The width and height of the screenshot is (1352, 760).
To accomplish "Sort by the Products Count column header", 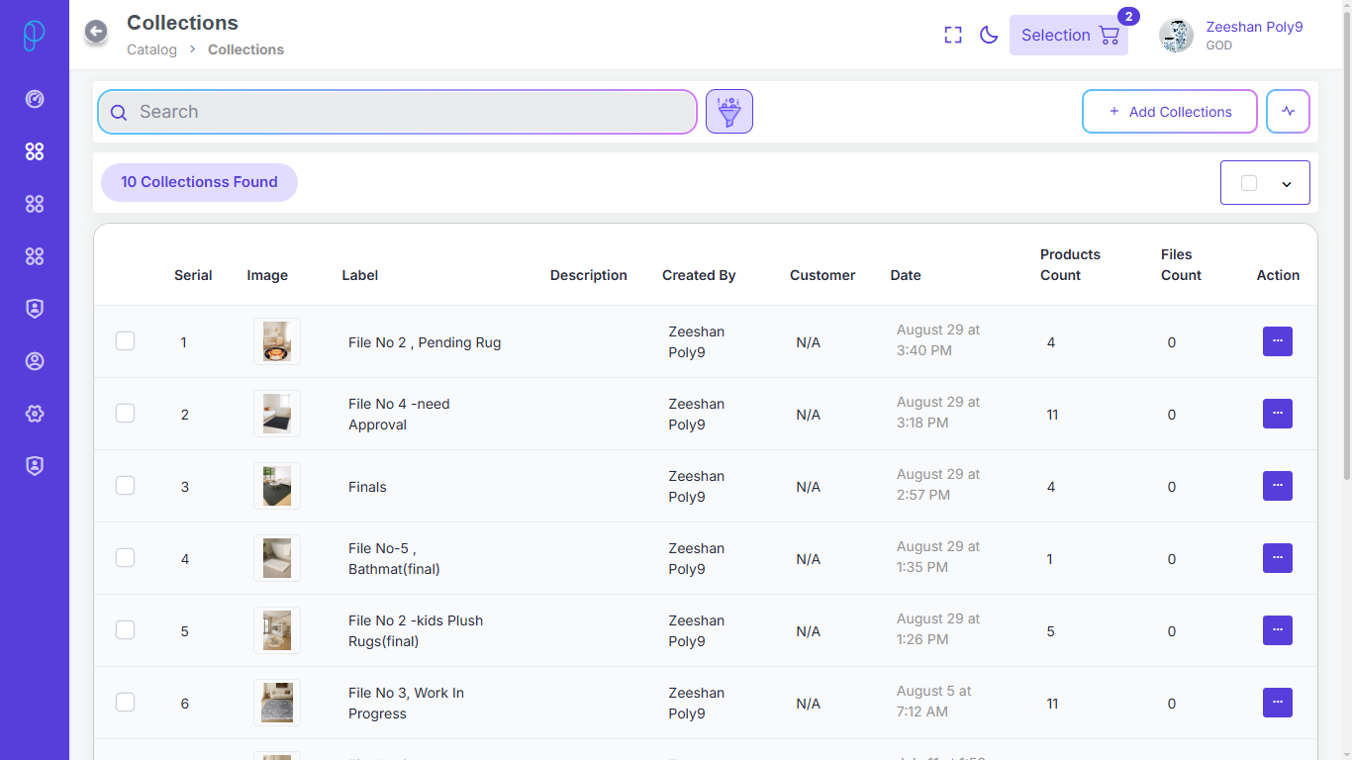I will 1069,265.
